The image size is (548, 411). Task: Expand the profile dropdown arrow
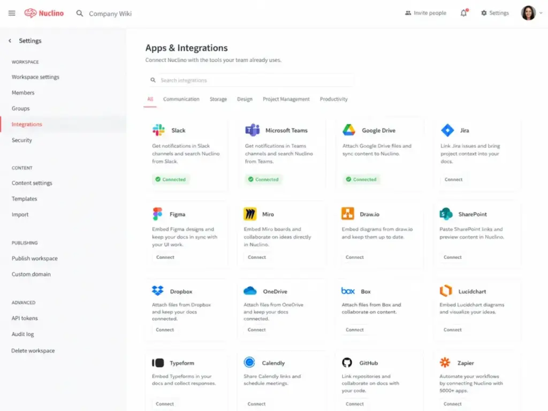click(x=541, y=13)
